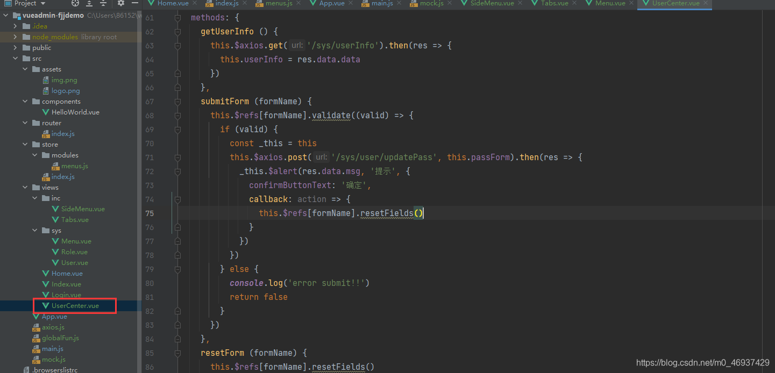The image size is (775, 373).
Task: Select index.js under the router folder
Action: (63, 134)
